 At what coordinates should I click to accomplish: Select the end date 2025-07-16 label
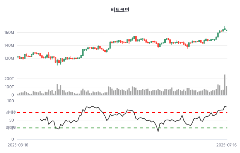(x=227, y=145)
